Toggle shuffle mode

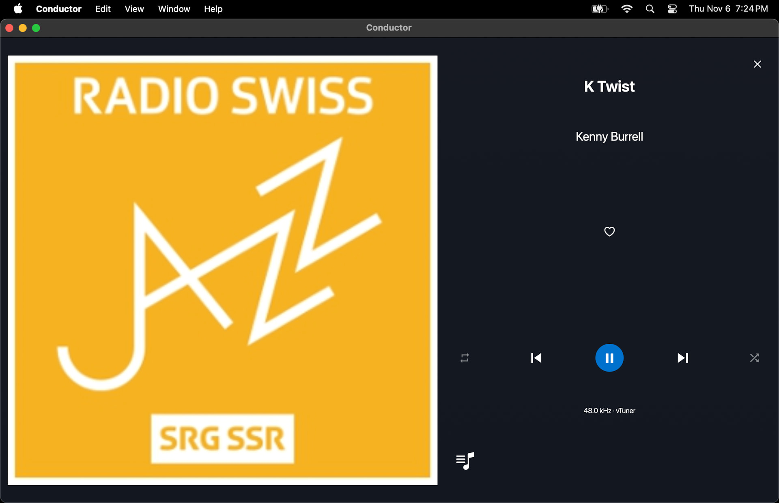[754, 358]
